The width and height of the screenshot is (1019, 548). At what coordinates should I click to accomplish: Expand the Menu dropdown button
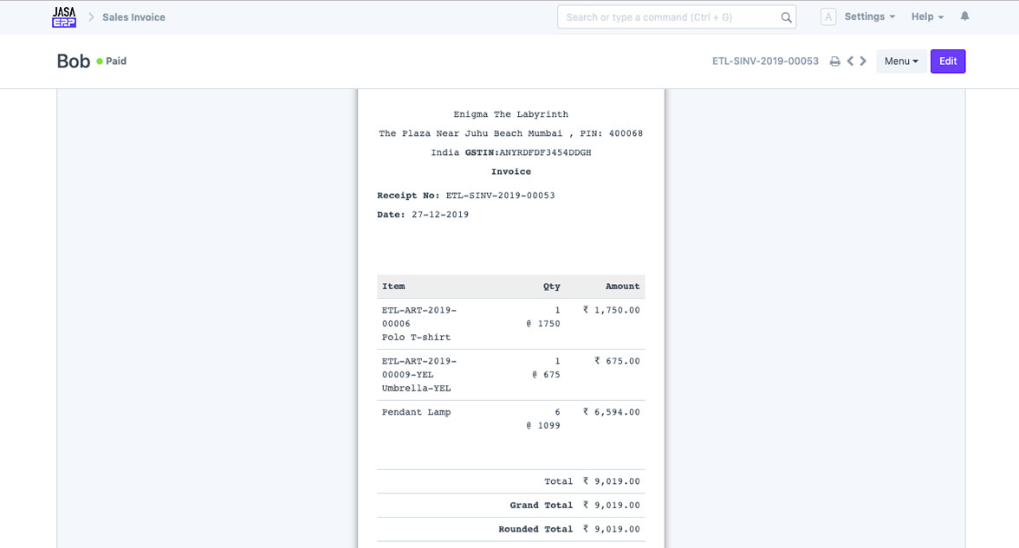point(901,61)
